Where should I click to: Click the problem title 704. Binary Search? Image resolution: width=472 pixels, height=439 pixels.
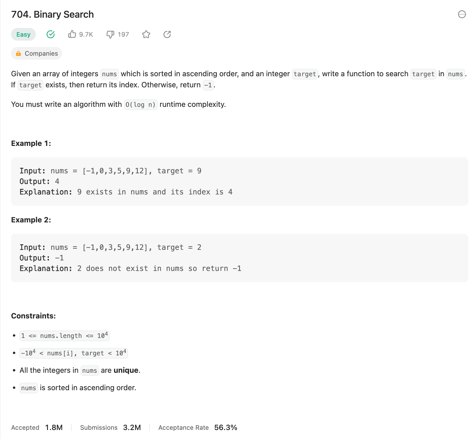coord(52,15)
